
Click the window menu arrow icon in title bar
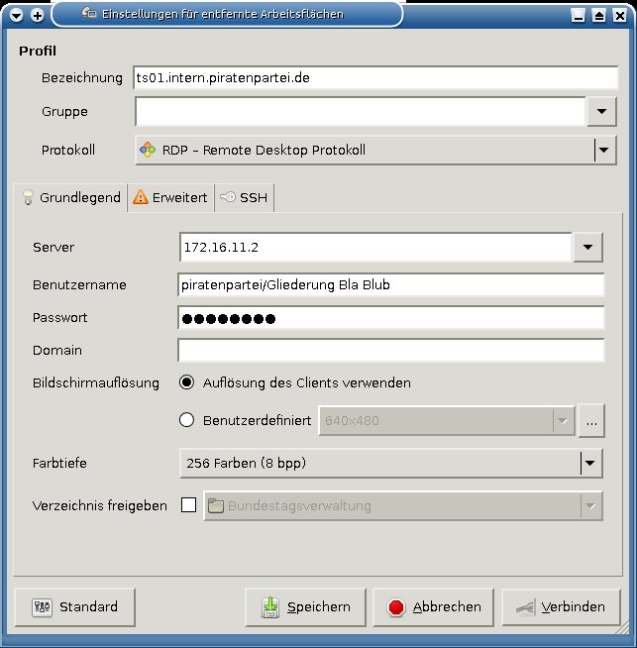(16, 15)
